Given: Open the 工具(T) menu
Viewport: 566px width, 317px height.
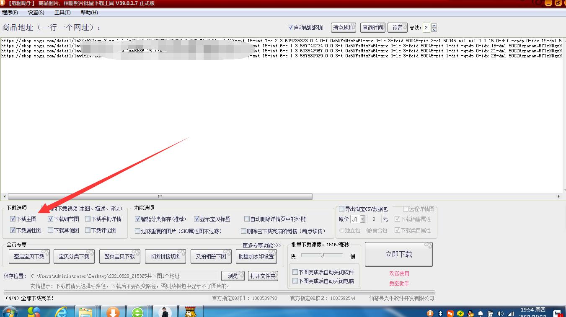Looking at the screenshot, I should click(62, 13).
